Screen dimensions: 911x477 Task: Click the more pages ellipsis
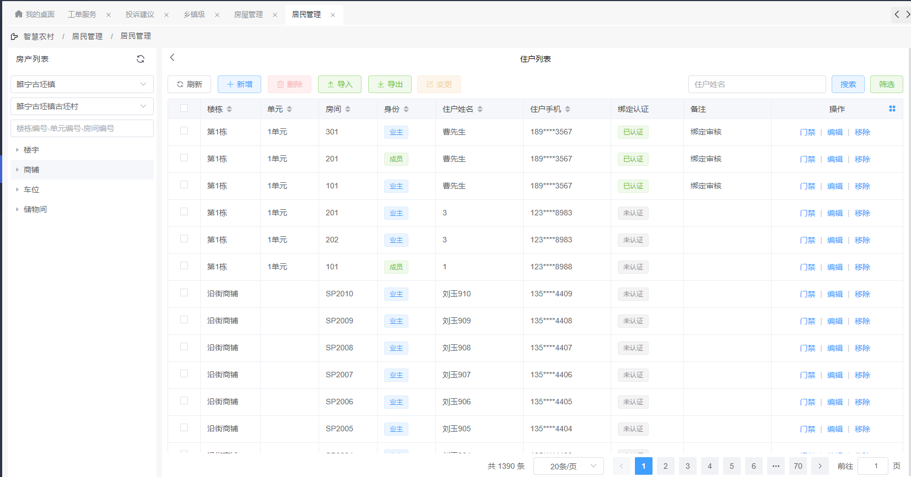776,466
